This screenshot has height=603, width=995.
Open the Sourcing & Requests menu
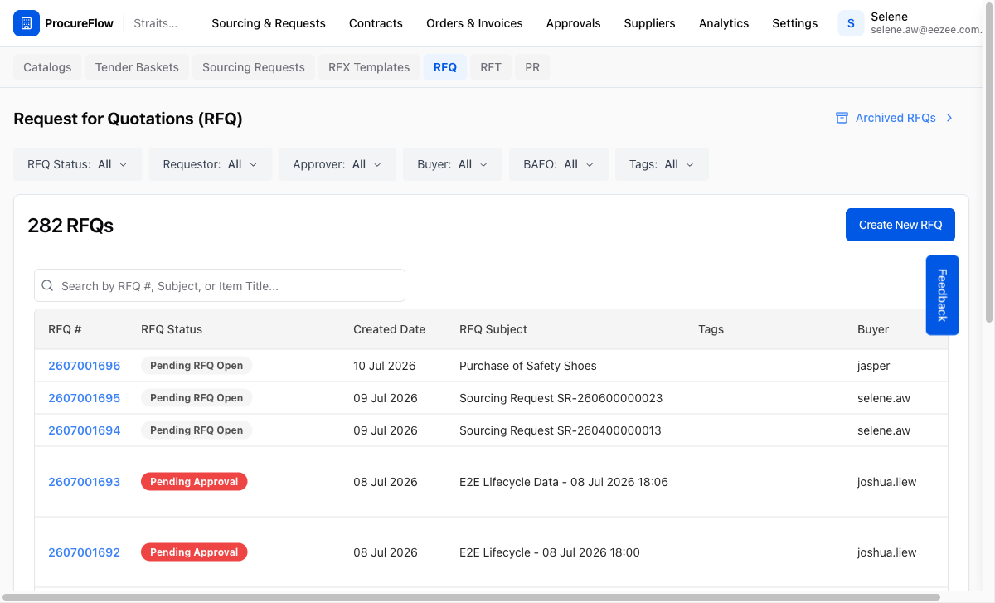coord(269,23)
